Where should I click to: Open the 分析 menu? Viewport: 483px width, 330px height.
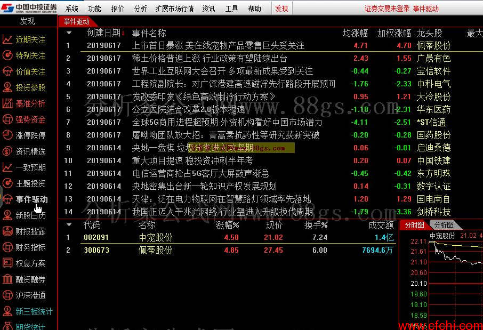tap(140, 9)
